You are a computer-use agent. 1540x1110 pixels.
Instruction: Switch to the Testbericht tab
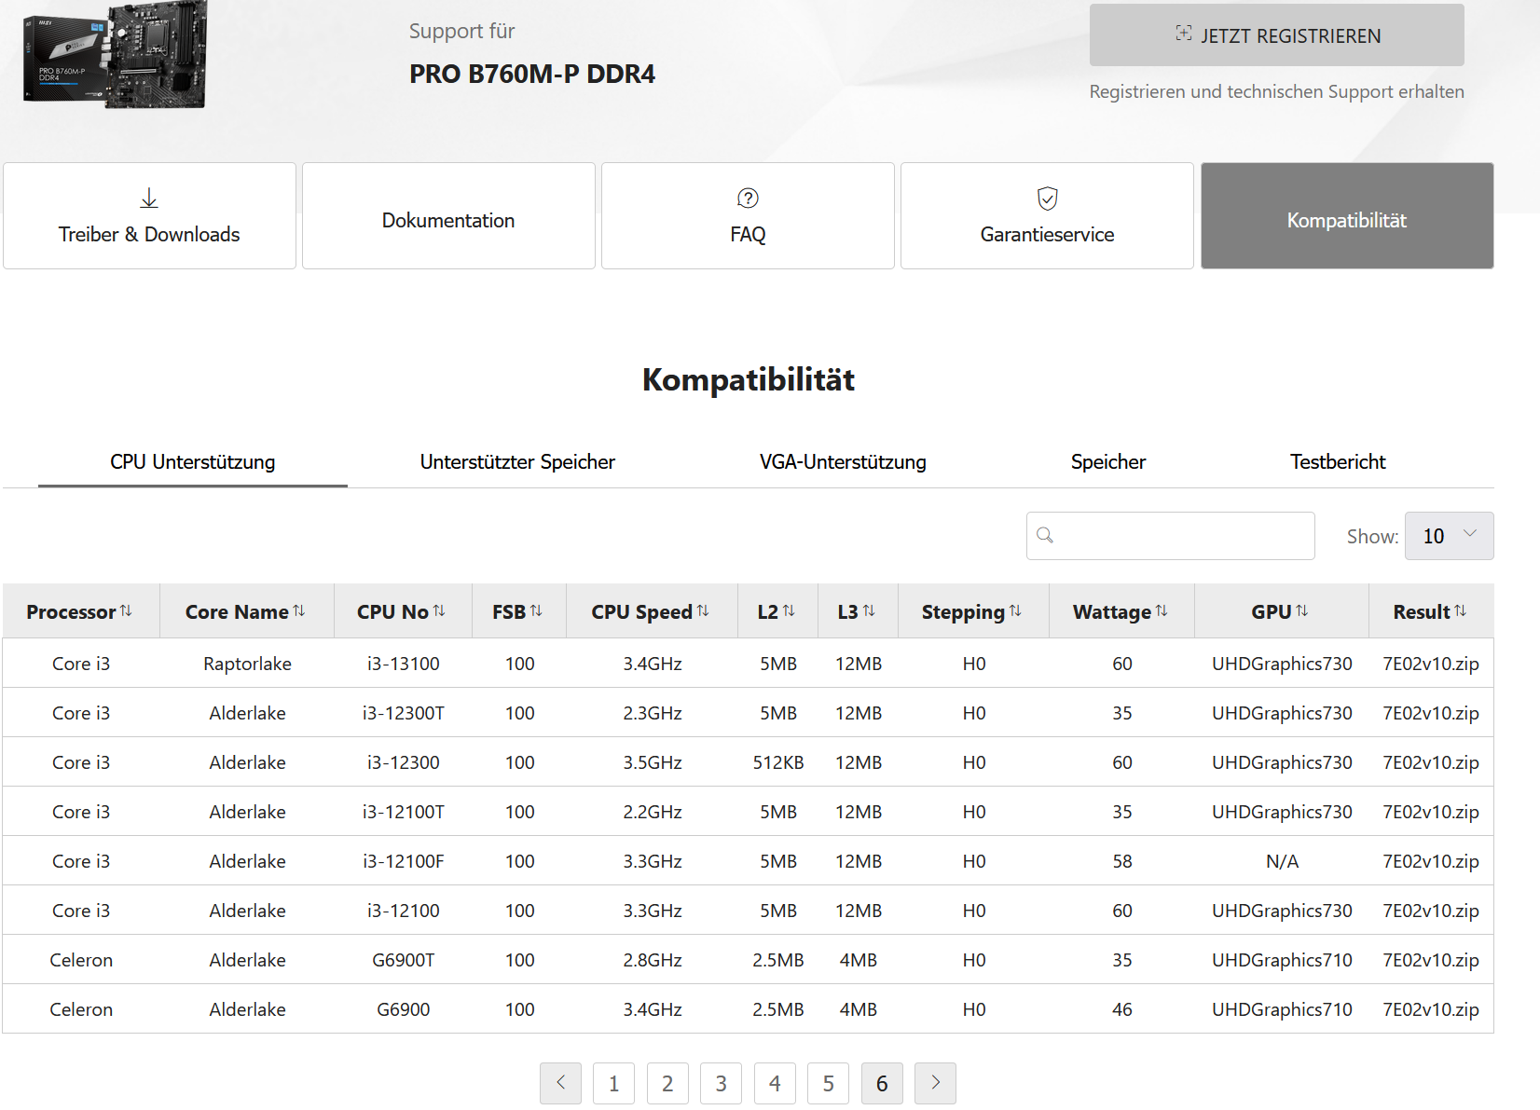tap(1338, 462)
